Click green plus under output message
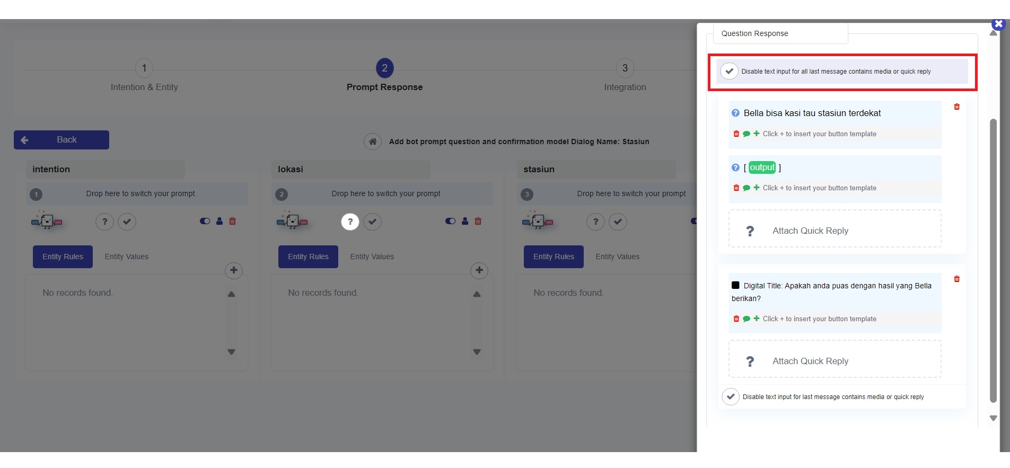Viewport: 1010px width, 468px height. pyautogui.click(x=757, y=188)
